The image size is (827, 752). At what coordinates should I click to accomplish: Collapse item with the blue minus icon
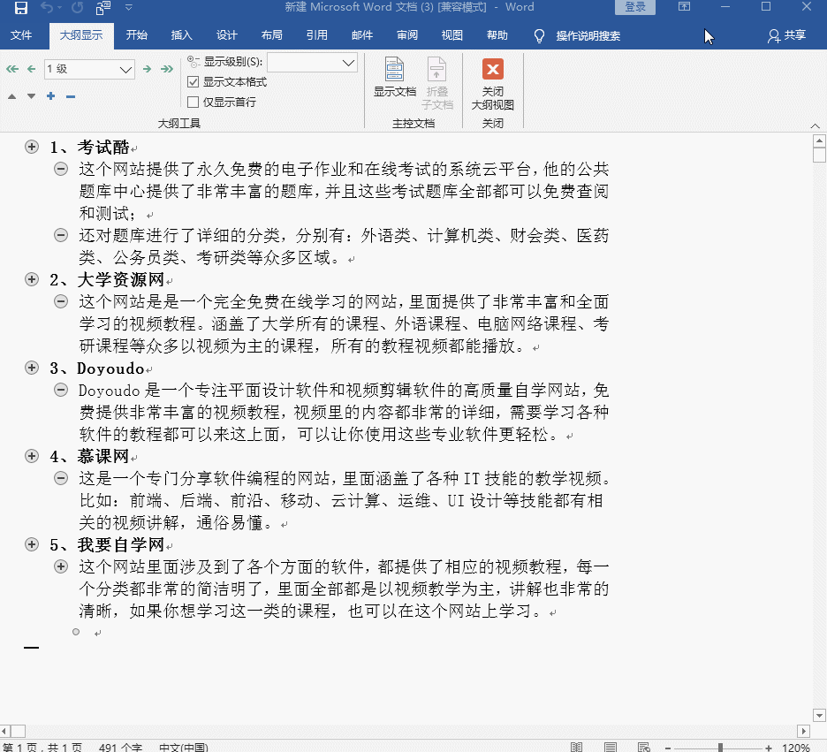click(71, 96)
